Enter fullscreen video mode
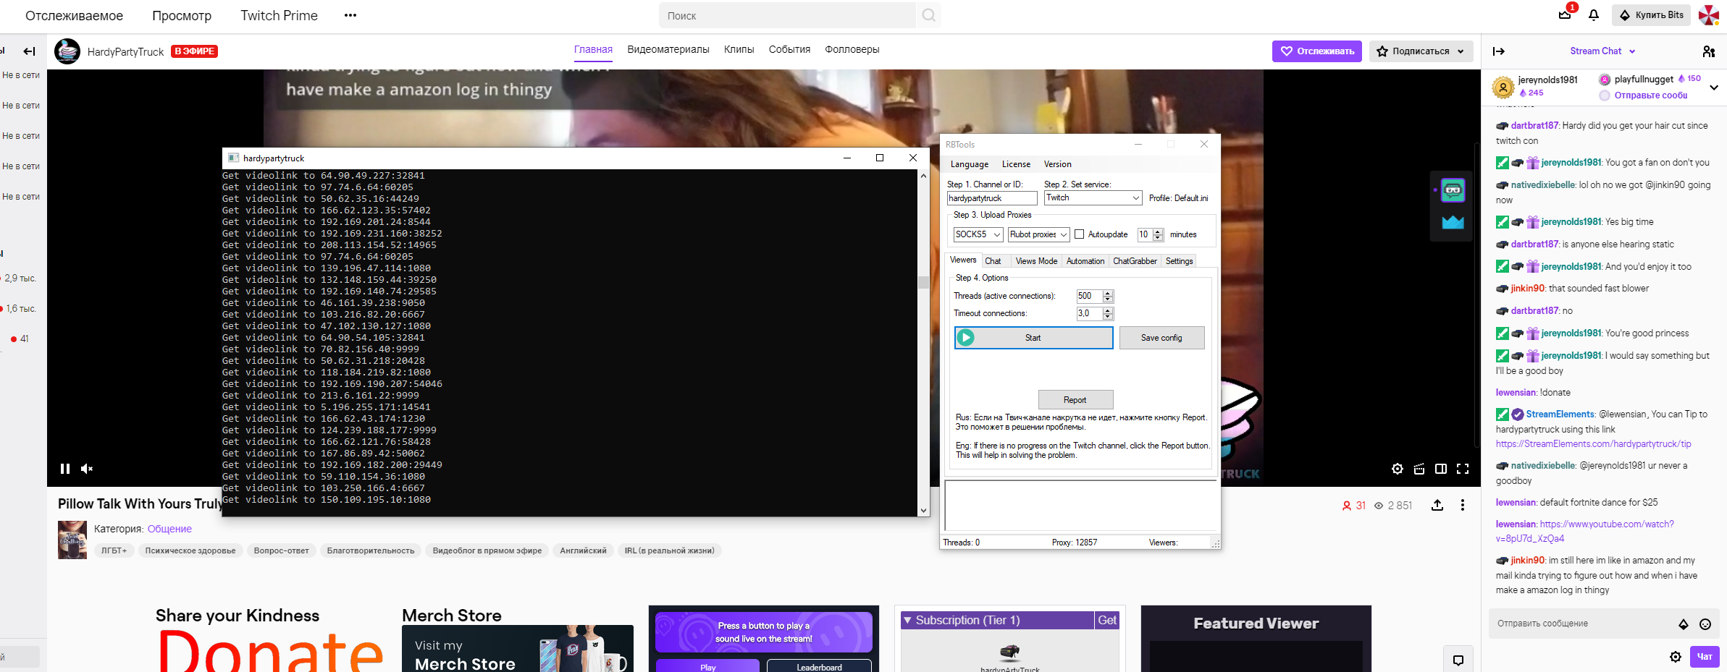Screen dimensions: 1727x672 1463,469
